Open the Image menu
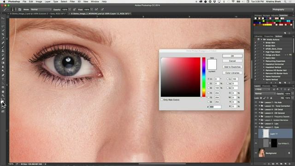Image resolution: width=295 pixels, height=166 pixels. point(39,1)
